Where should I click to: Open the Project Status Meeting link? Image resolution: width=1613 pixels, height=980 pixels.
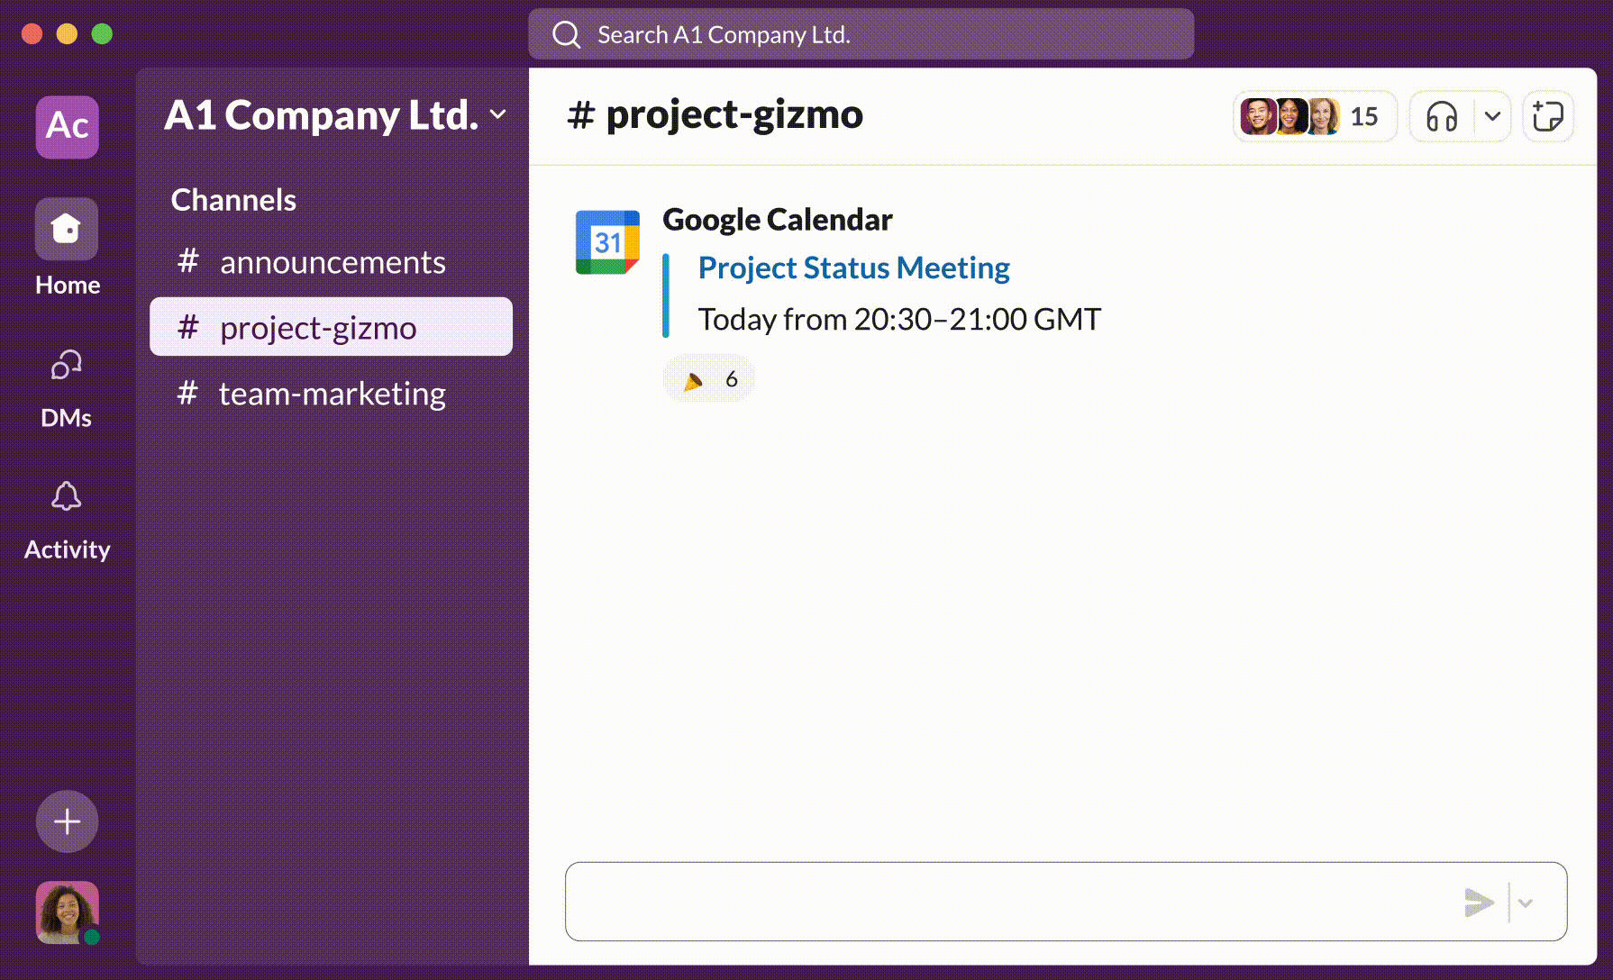pyautogui.click(x=853, y=268)
